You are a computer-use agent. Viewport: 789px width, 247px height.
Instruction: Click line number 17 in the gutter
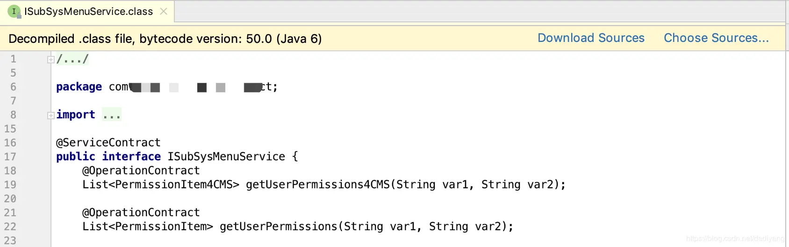point(10,157)
